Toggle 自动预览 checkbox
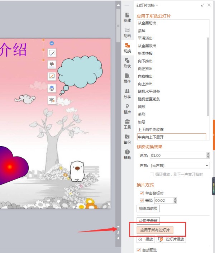Viewport: 215px width, 253px height. point(139,250)
